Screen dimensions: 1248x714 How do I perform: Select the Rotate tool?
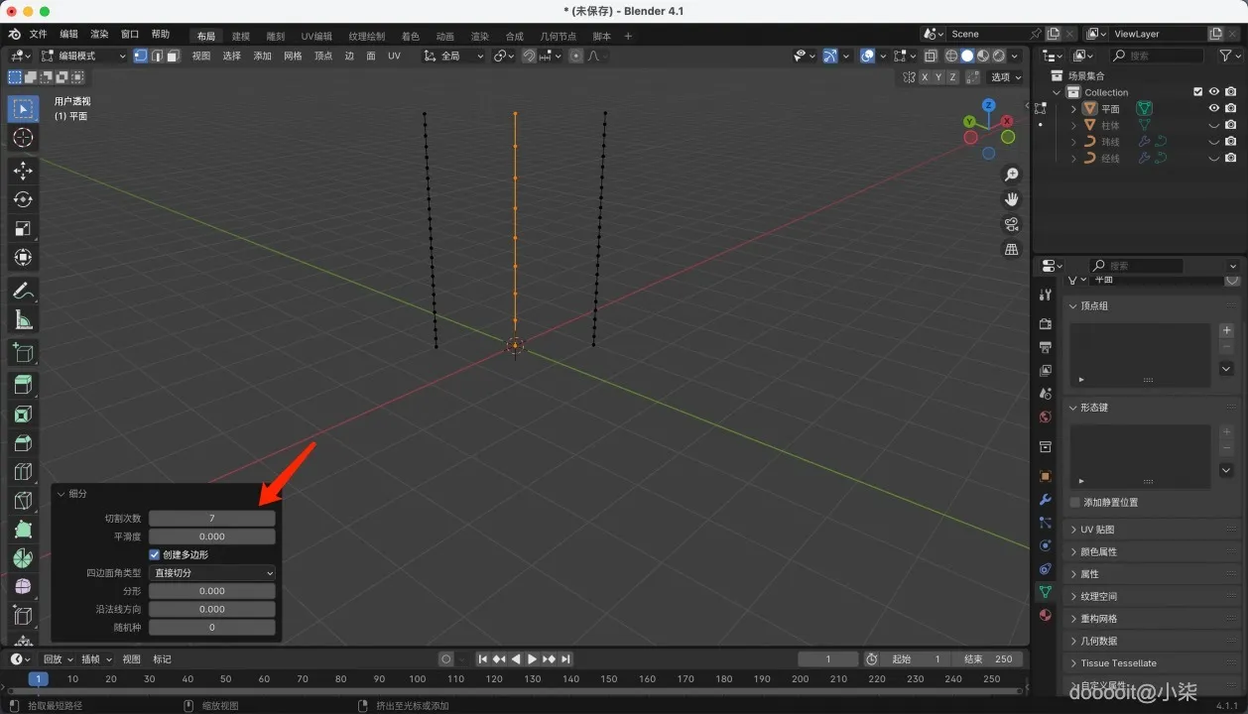tap(23, 199)
